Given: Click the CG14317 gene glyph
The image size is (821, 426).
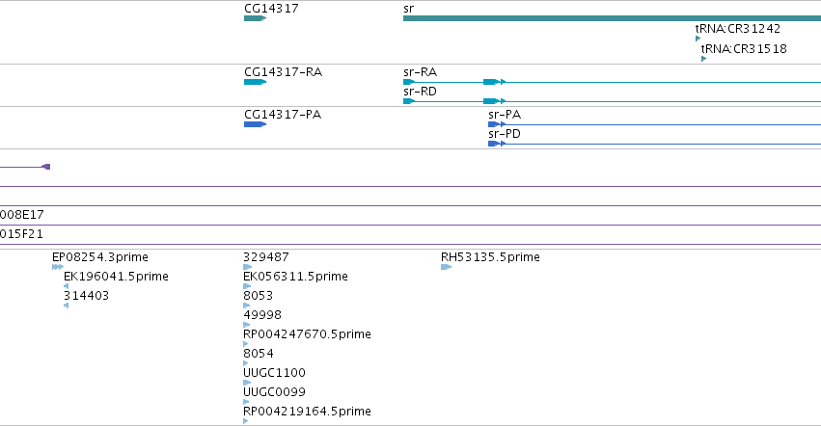Looking at the screenshot, I should coord(255,18).
